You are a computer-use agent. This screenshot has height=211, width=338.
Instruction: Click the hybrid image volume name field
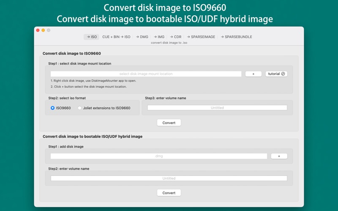[x=169, y=178]
